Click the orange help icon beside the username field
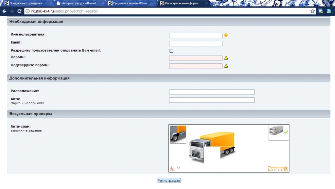Image resolution: width=335 pixels, height=189 pixels. pos(226,35)
